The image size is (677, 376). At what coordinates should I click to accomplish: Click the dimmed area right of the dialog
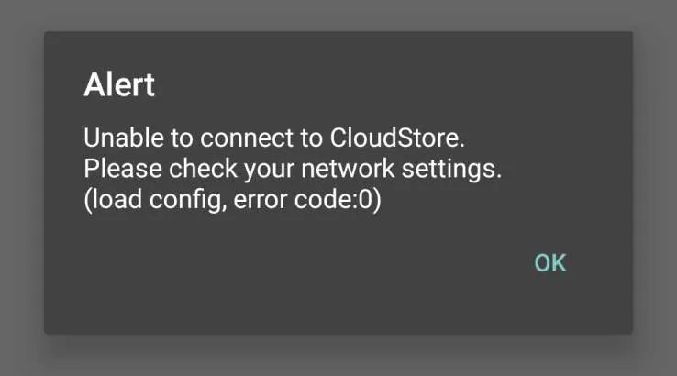(x=655, y=183)
